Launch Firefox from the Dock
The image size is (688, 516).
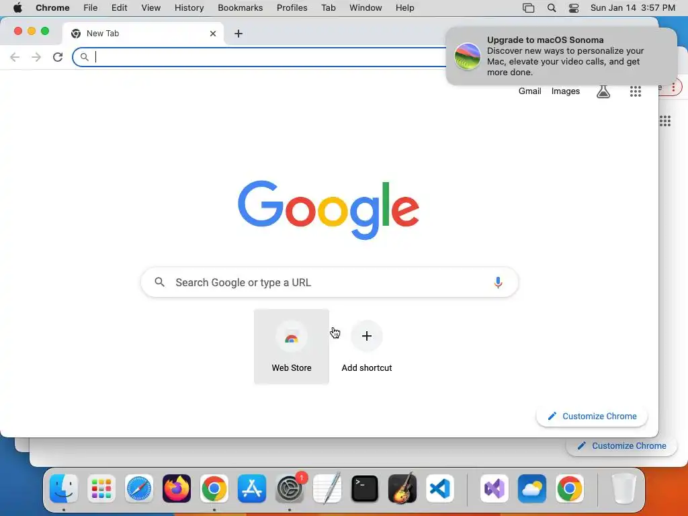(177, 488)
